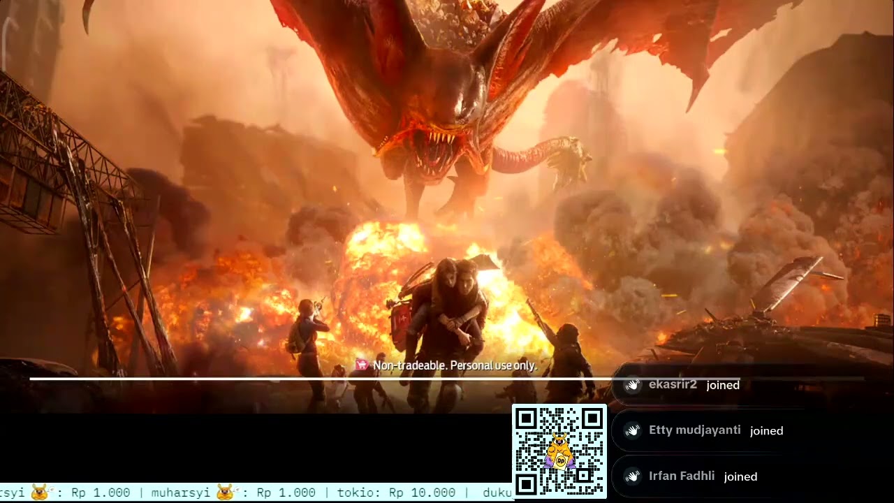Click the mascot logo inside the QR code
Image resolution: width=894 pixels, height=503 pixels.
559,451
